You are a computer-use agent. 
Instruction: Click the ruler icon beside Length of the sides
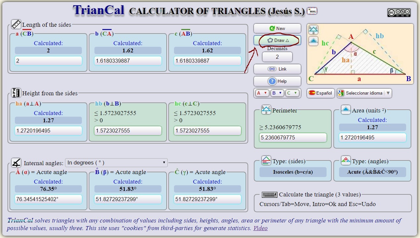[16, 24]
